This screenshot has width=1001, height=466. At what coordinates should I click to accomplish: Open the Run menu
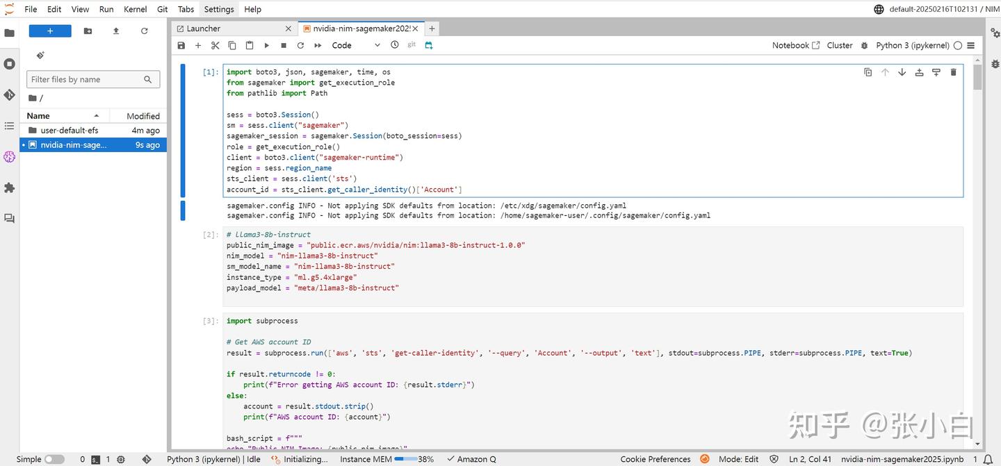click(x=106, y=9)
